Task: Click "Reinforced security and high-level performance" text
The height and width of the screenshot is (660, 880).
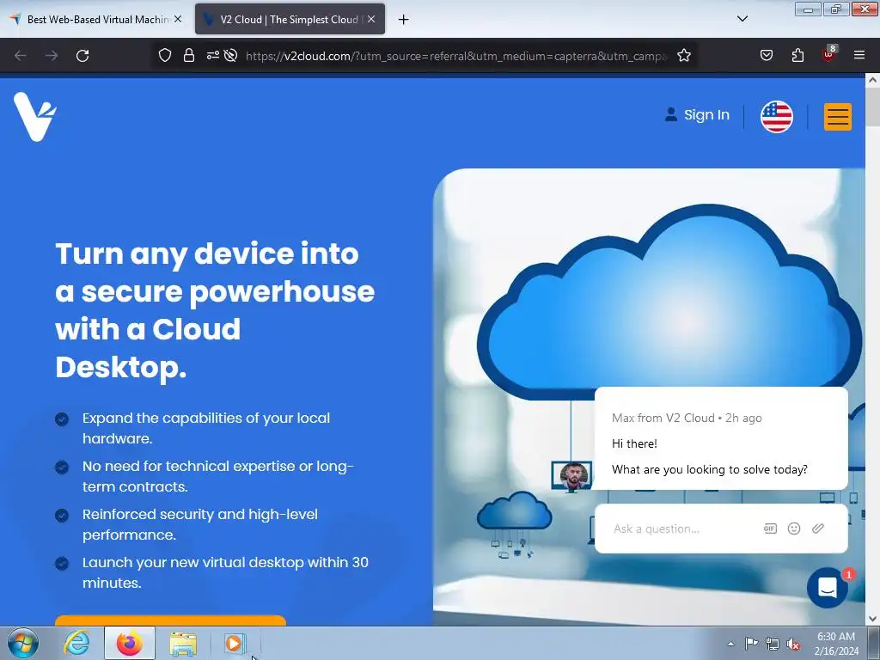Action: (200, 524)
